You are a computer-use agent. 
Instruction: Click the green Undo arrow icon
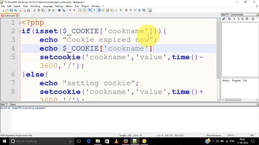coord(49,10)
